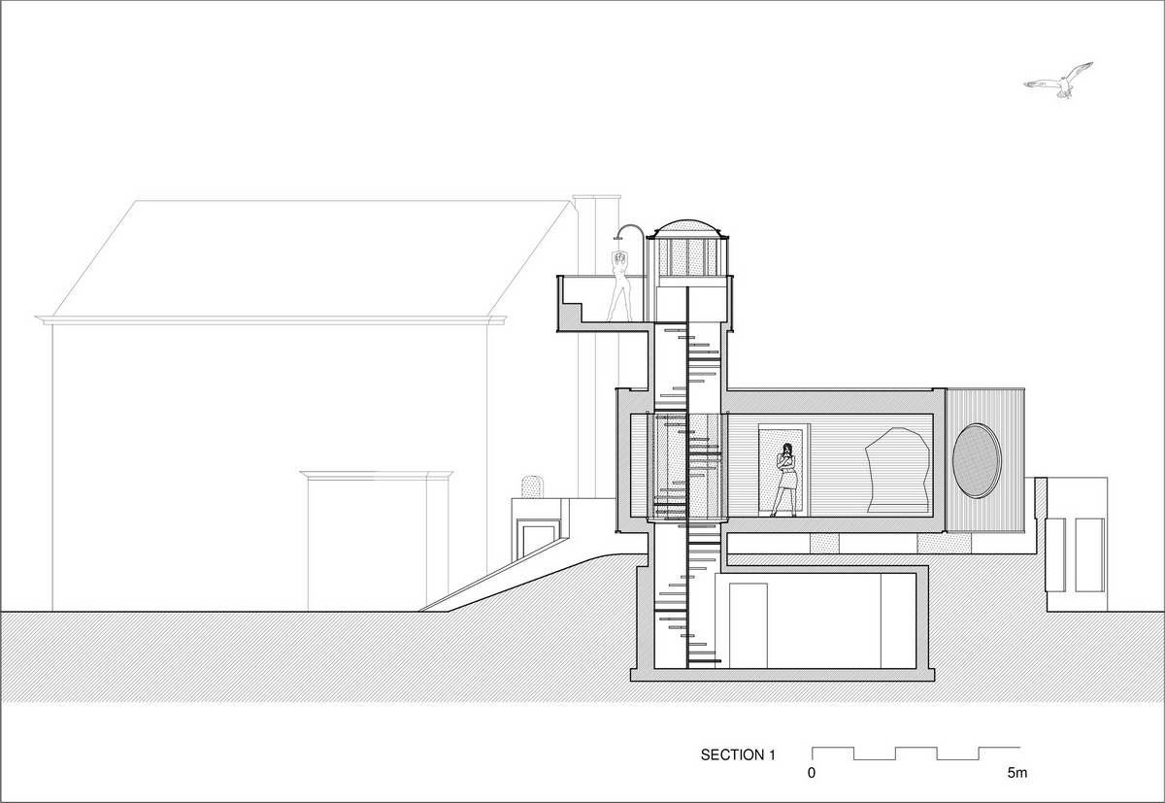Select the irregular rock shape inside the room
Viewport: 1165px width, 803px height.
coord(898,471)
